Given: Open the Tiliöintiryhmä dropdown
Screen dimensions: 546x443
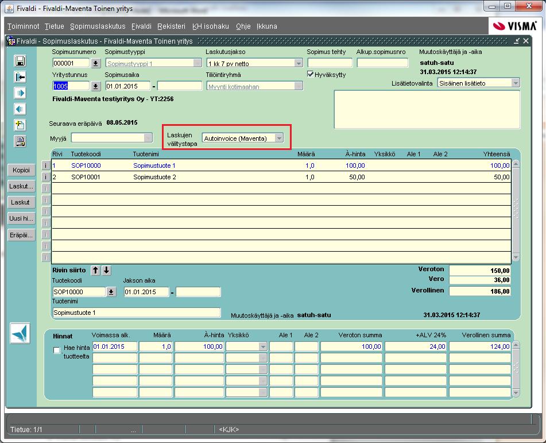Looking at the screenshot, I should (299, 86).
